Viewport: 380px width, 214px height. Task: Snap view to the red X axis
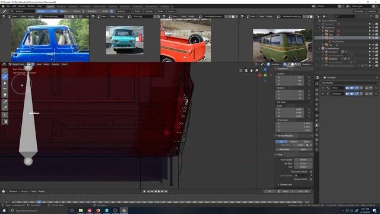click(259, 75)
